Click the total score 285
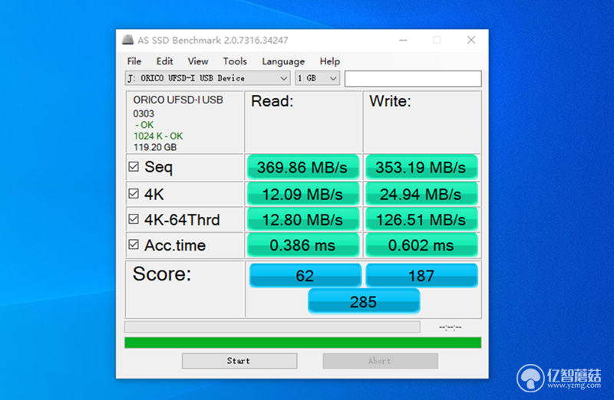The image size is (614, 400). coord(364,302)
